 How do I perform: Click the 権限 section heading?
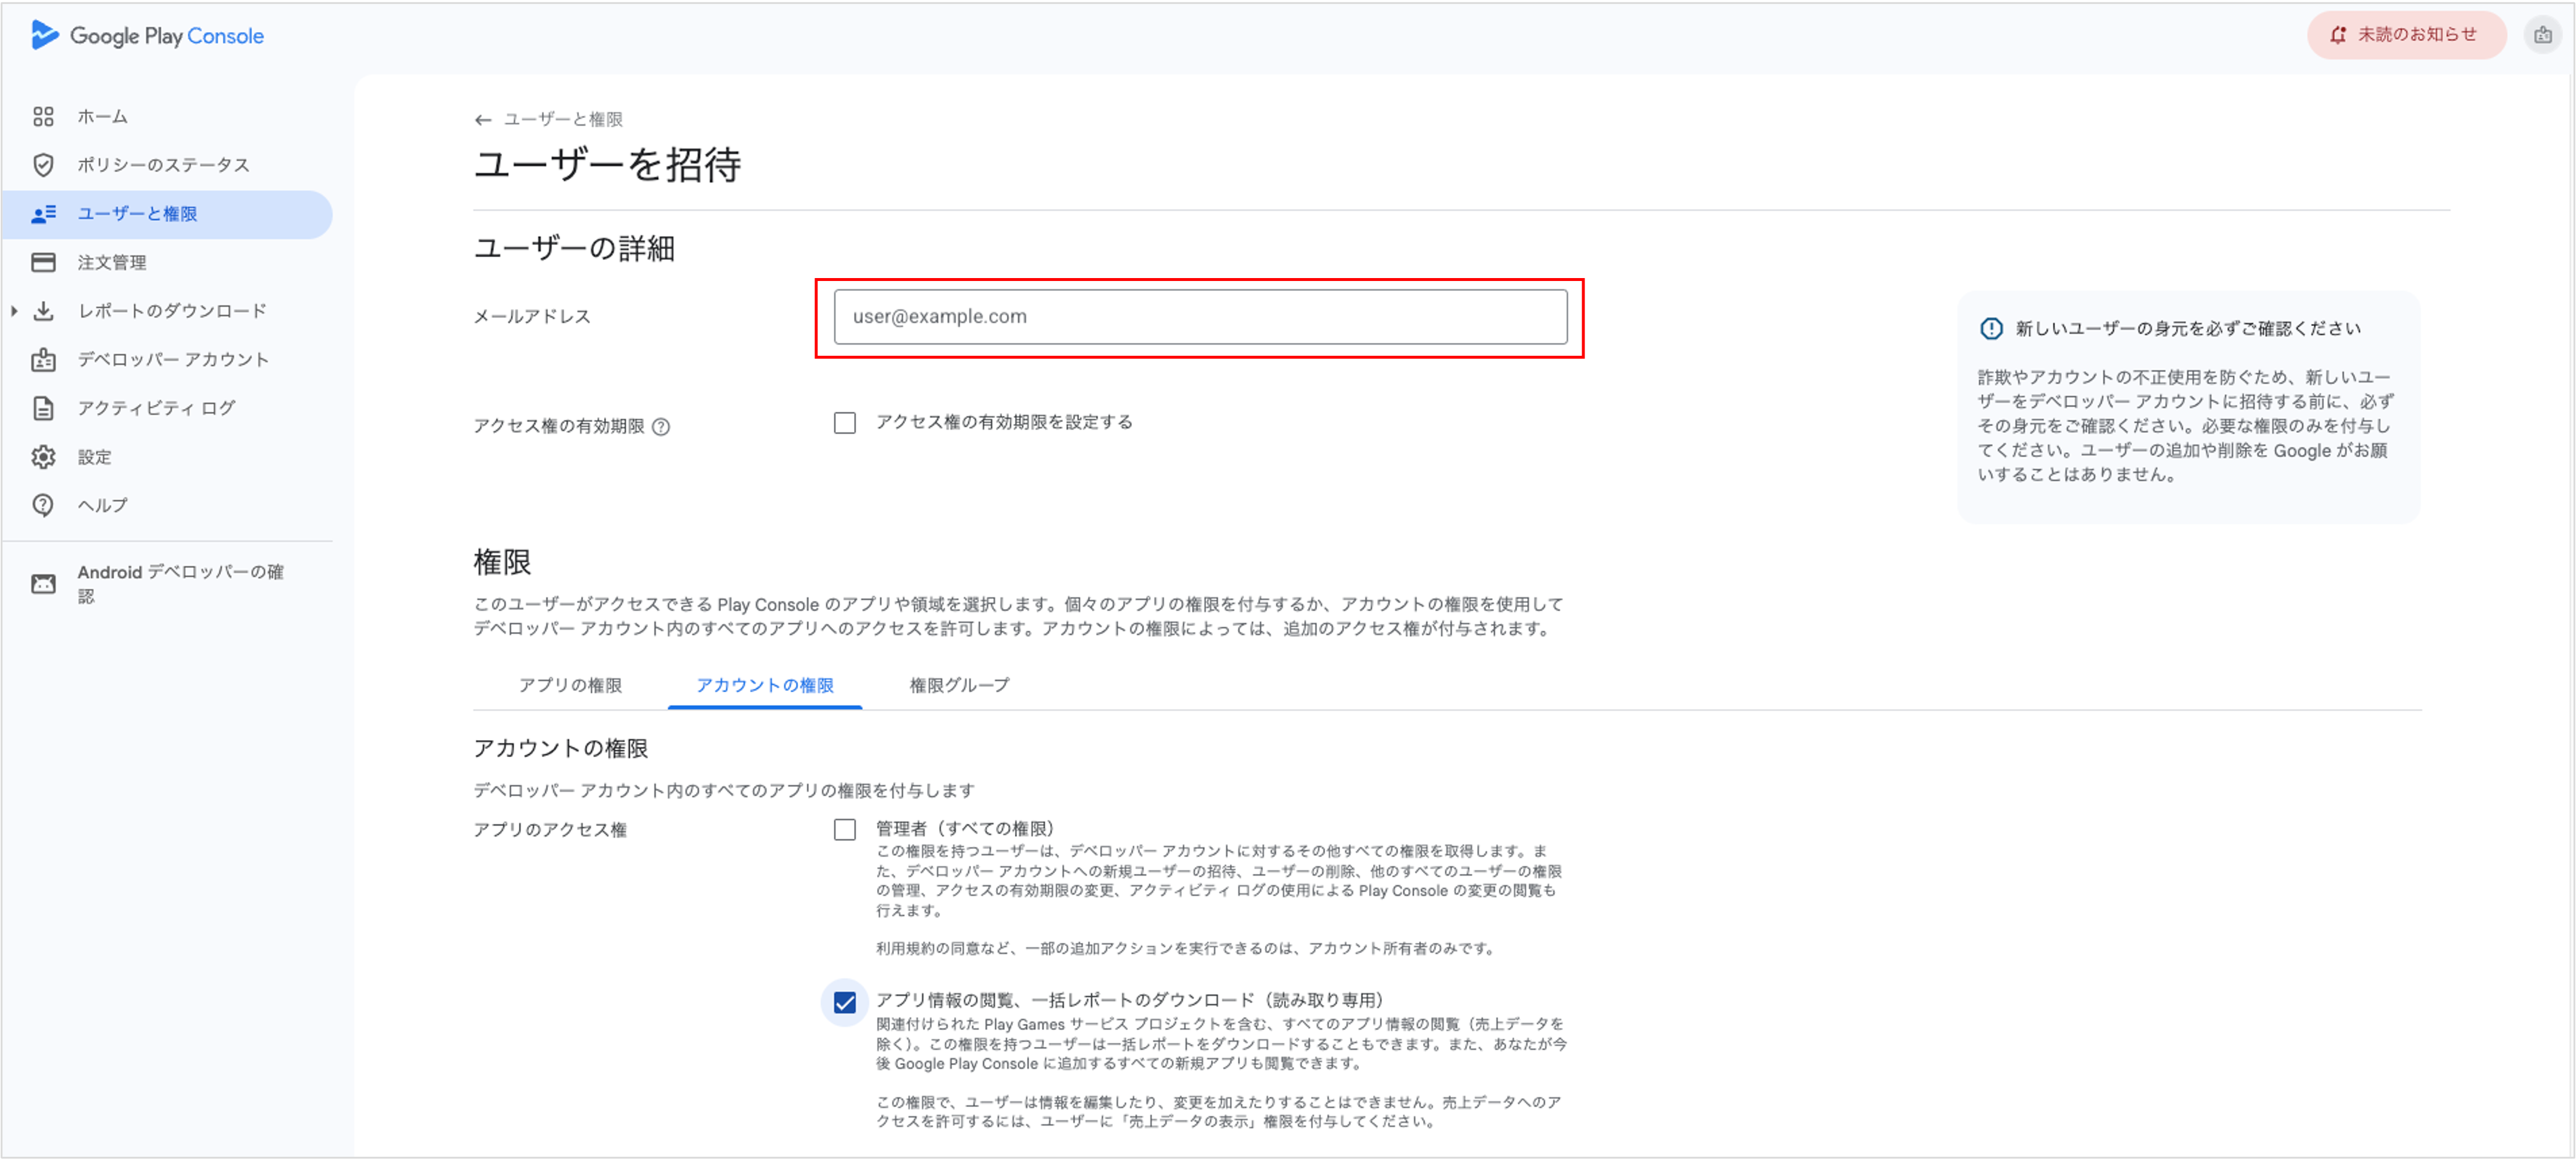502,562
